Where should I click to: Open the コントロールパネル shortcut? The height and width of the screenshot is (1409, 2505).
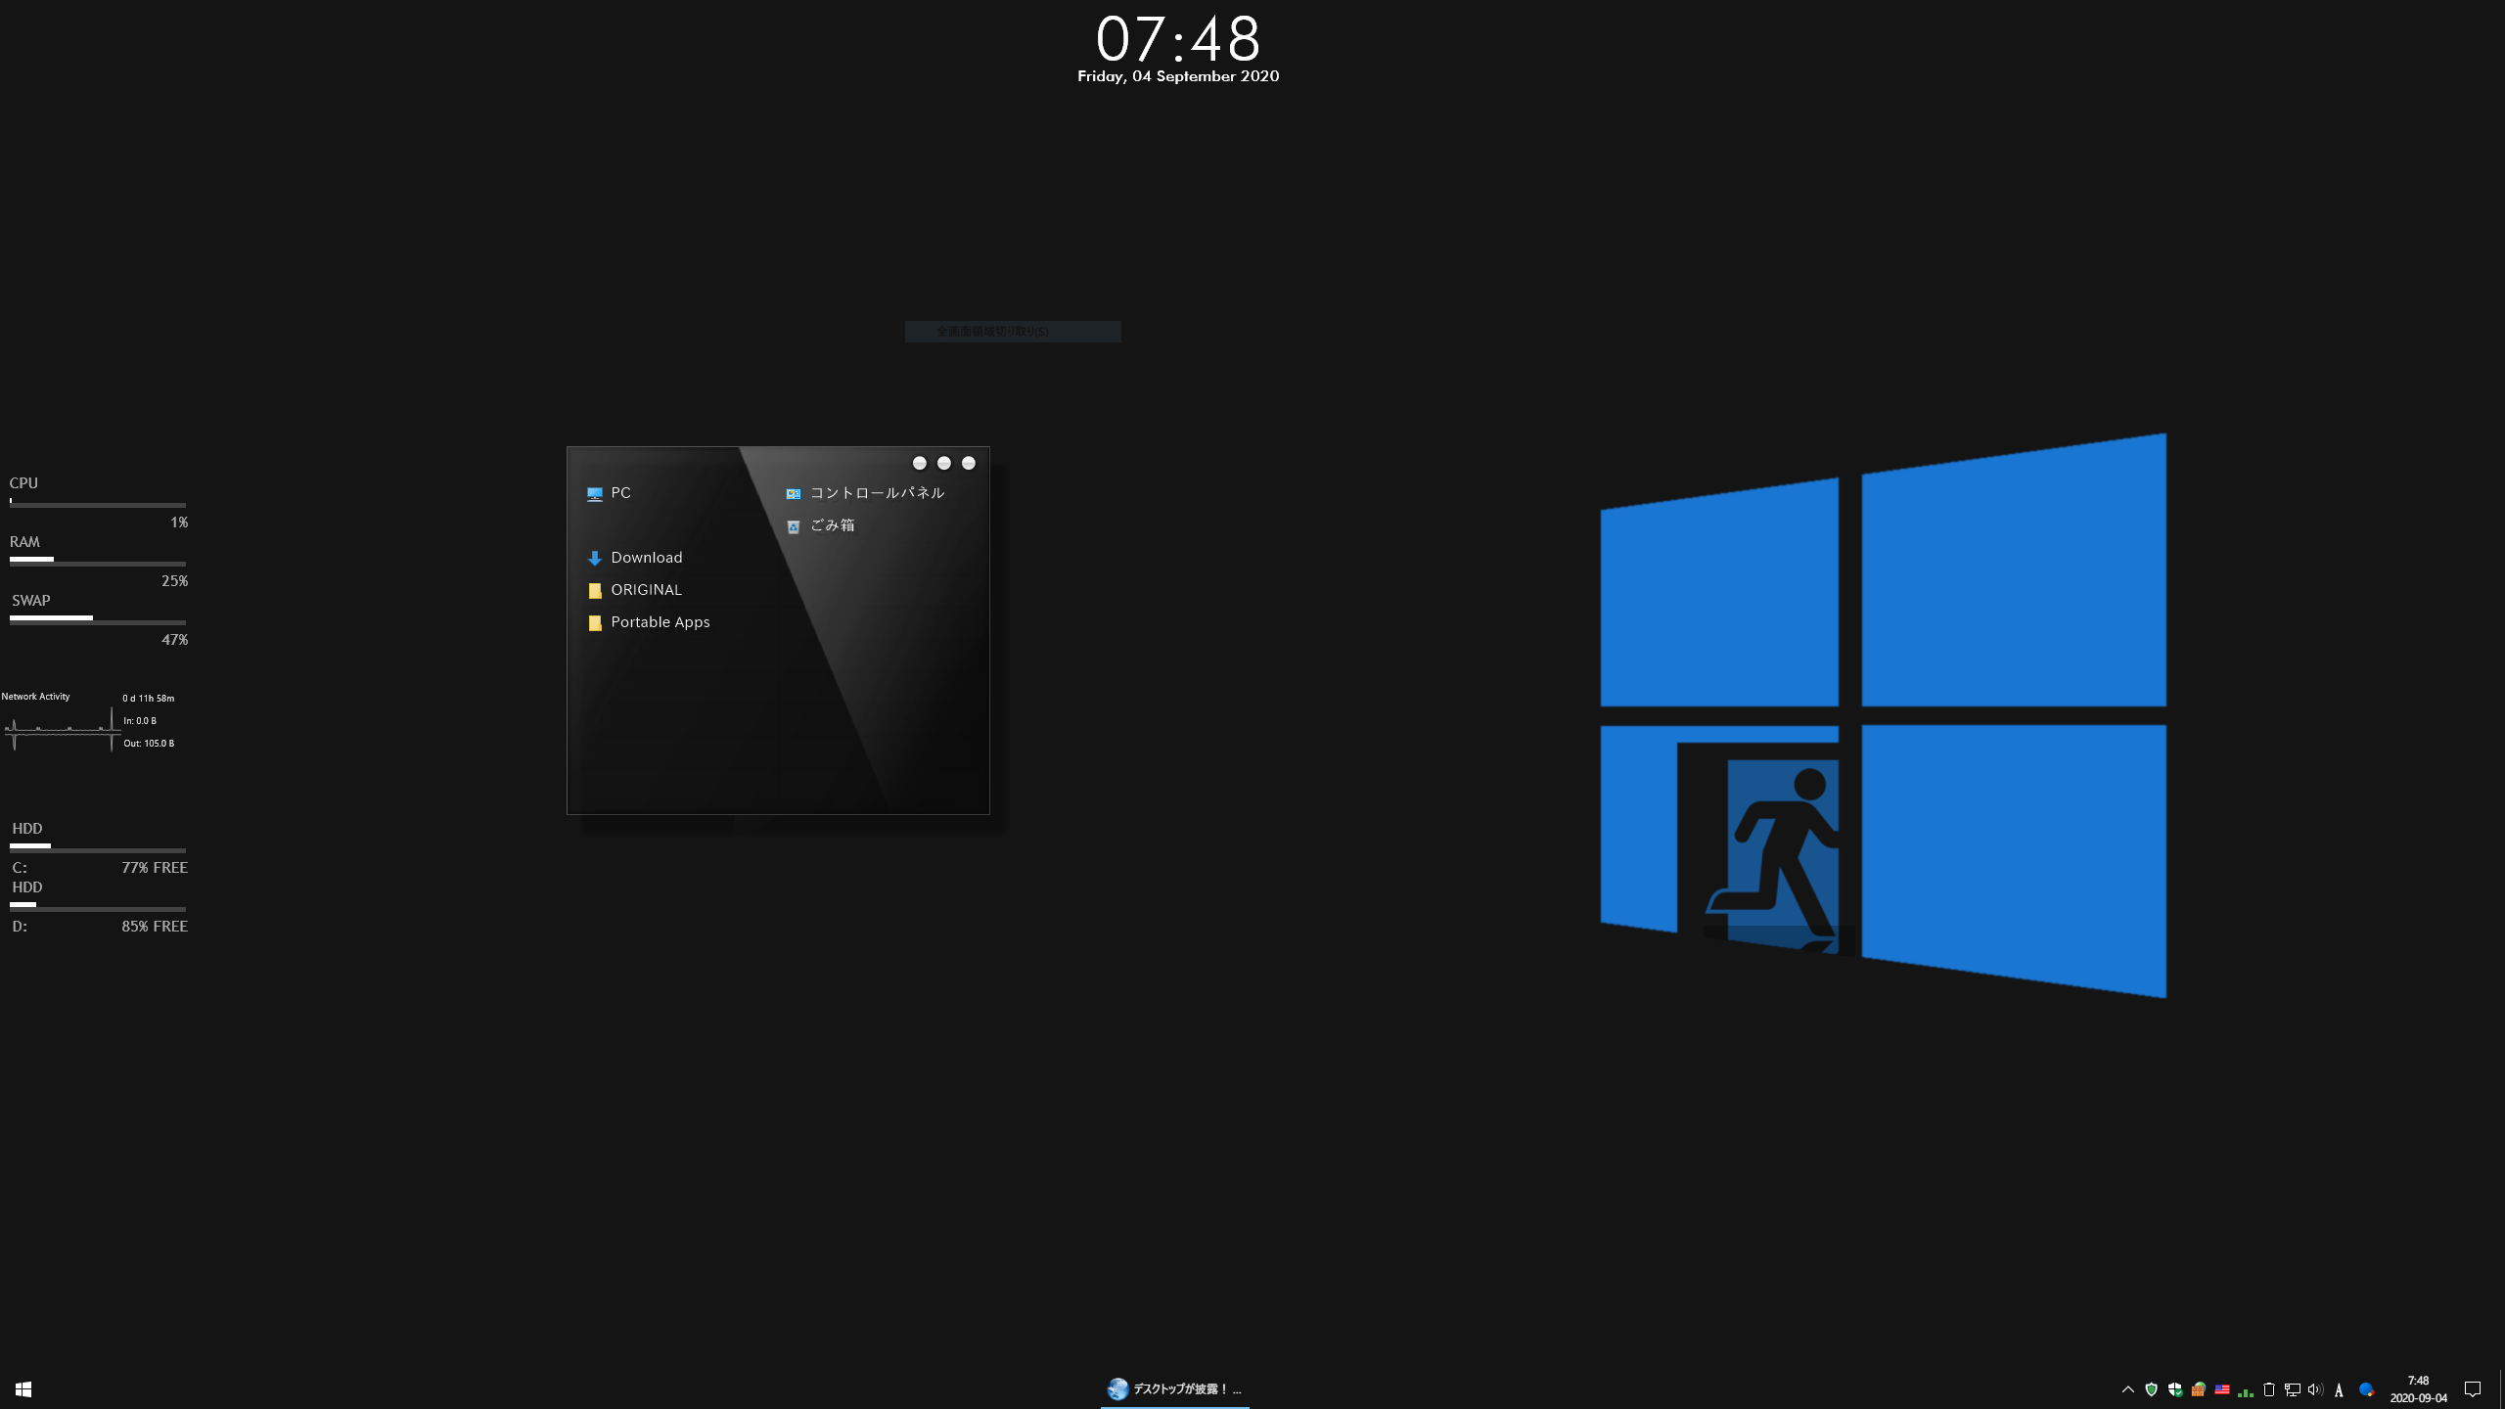coord(865,493)
